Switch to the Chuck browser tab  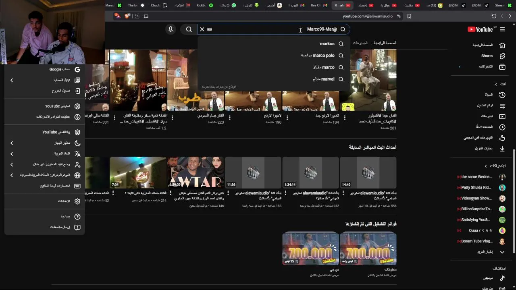pos(158,5)
